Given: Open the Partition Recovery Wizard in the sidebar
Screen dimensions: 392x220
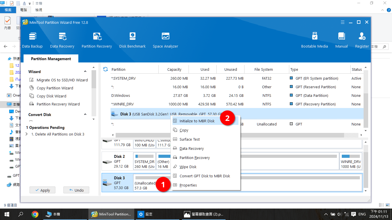Looking at the screenshot, I should pyautogui.click(x=55, y=104).
